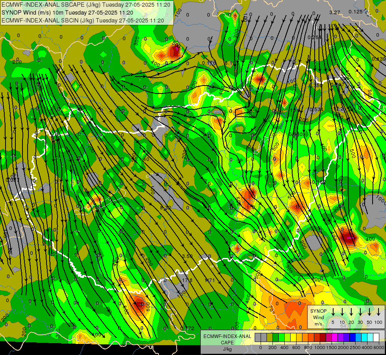386x355 pixels.
Task: Select the cyan legend swatch before 4000
Action: pos(364,337)
